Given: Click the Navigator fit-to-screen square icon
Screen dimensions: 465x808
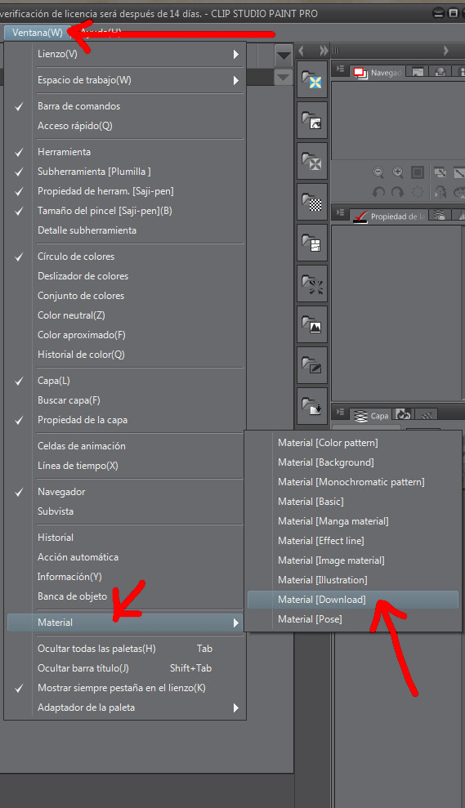Looking at the screenshot, I should click(x=418, y=172).
